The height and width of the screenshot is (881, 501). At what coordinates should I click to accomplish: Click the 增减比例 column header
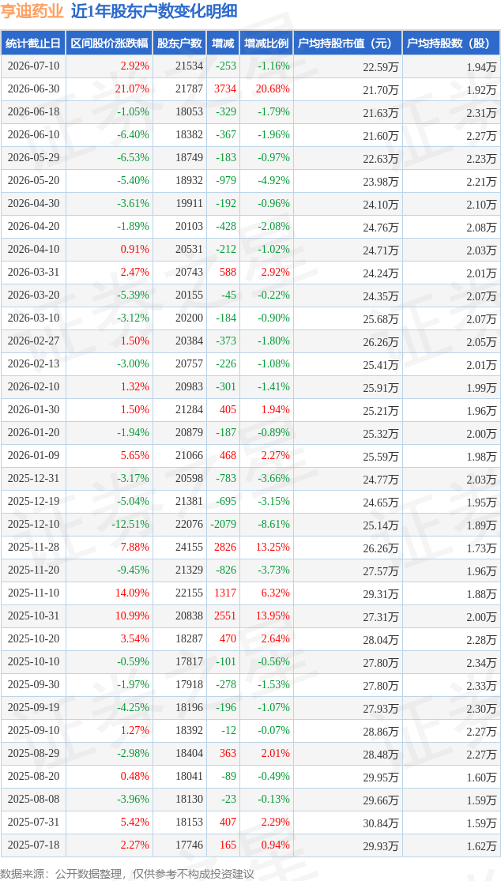[x=266, y=43]
